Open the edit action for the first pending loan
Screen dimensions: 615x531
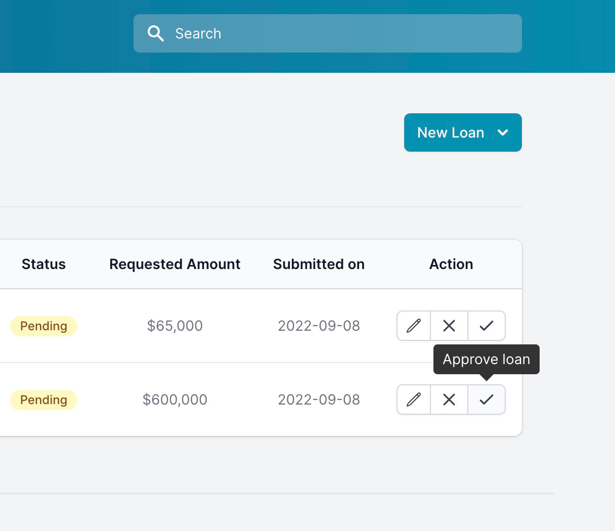[413, 326]
